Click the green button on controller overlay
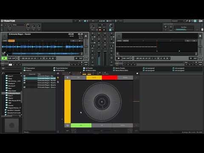Screen dimensions: 204x153 click(81, 125)
